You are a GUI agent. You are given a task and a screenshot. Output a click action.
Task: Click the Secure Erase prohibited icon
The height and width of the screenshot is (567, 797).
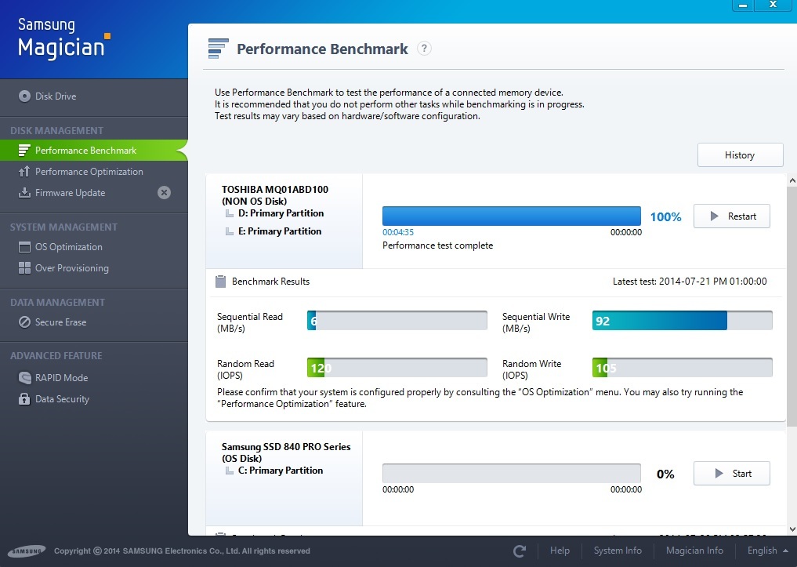tap(24, 322)
